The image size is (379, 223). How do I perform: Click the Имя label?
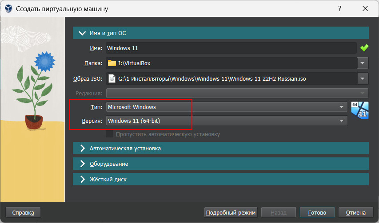96,48
